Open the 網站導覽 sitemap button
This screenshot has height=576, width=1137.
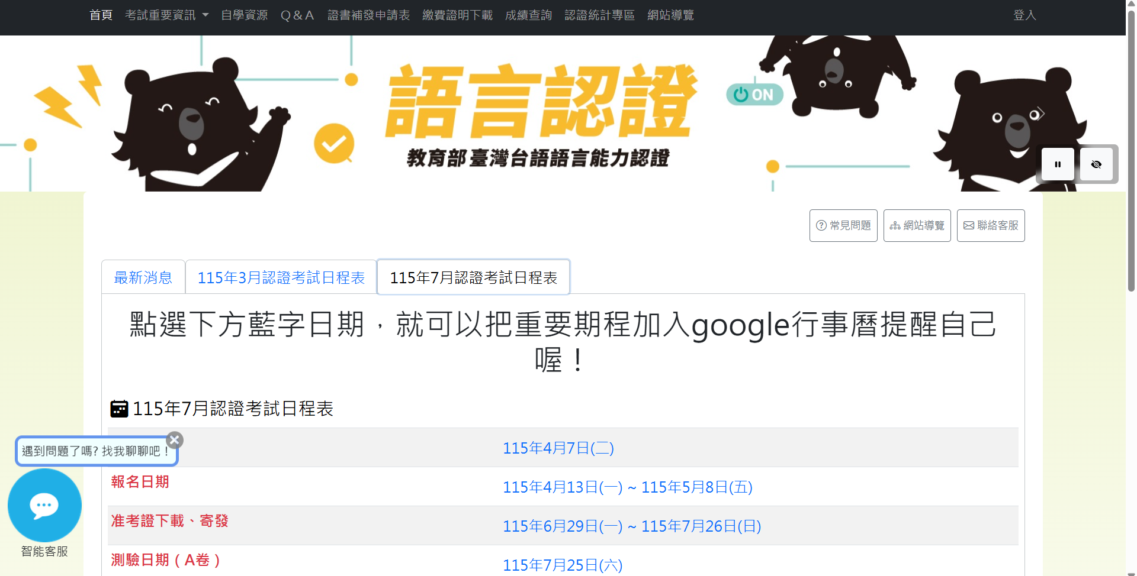tap(917, 225)
